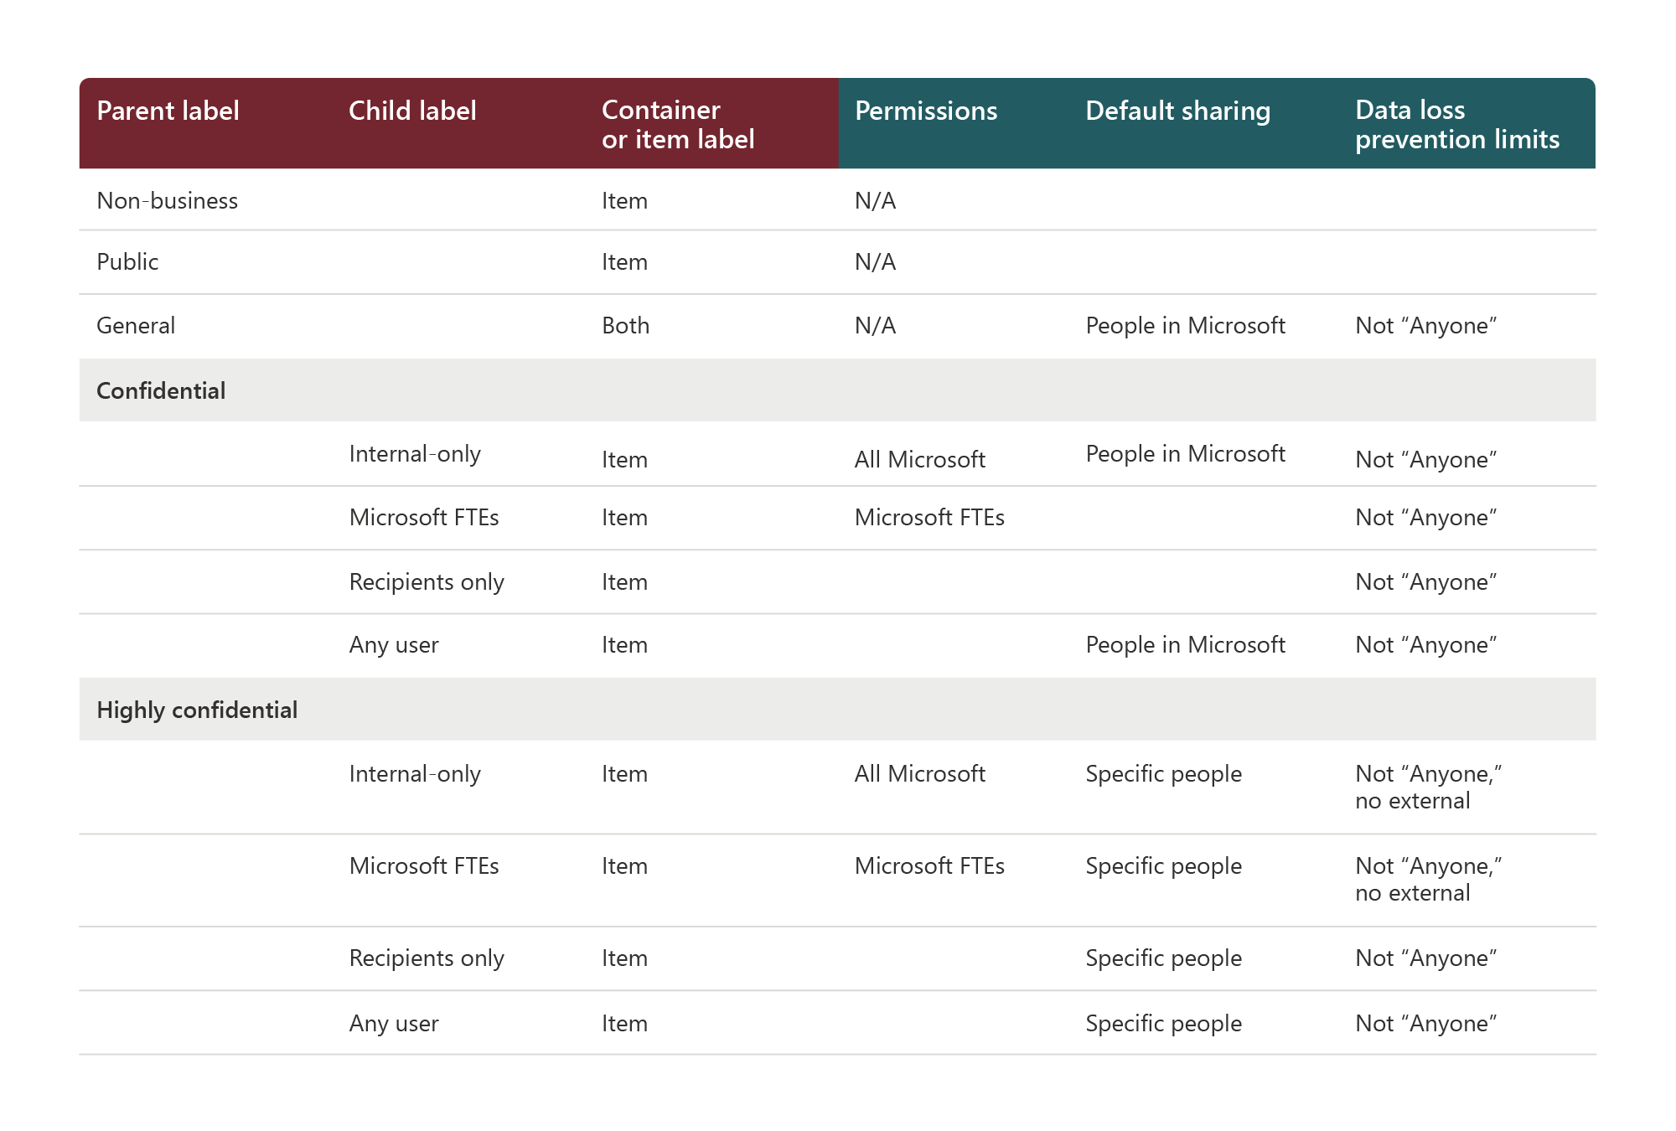Click the 'Parent label' column header
The height and width of the screenshot is (1131, 1676).
pos(168,111)
